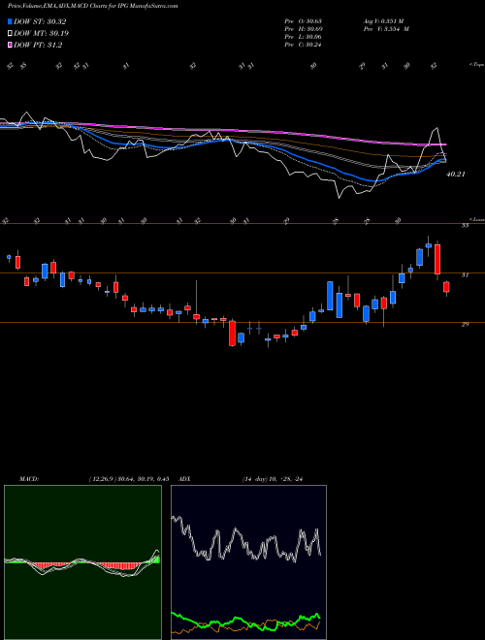
Task: Click the Avg V: 6.351 M value
Action: point(382,21)
